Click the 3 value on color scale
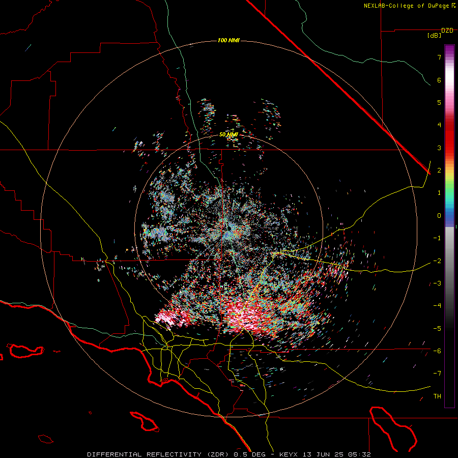Viewport: 458px width, 458px height. click(439, 148)
